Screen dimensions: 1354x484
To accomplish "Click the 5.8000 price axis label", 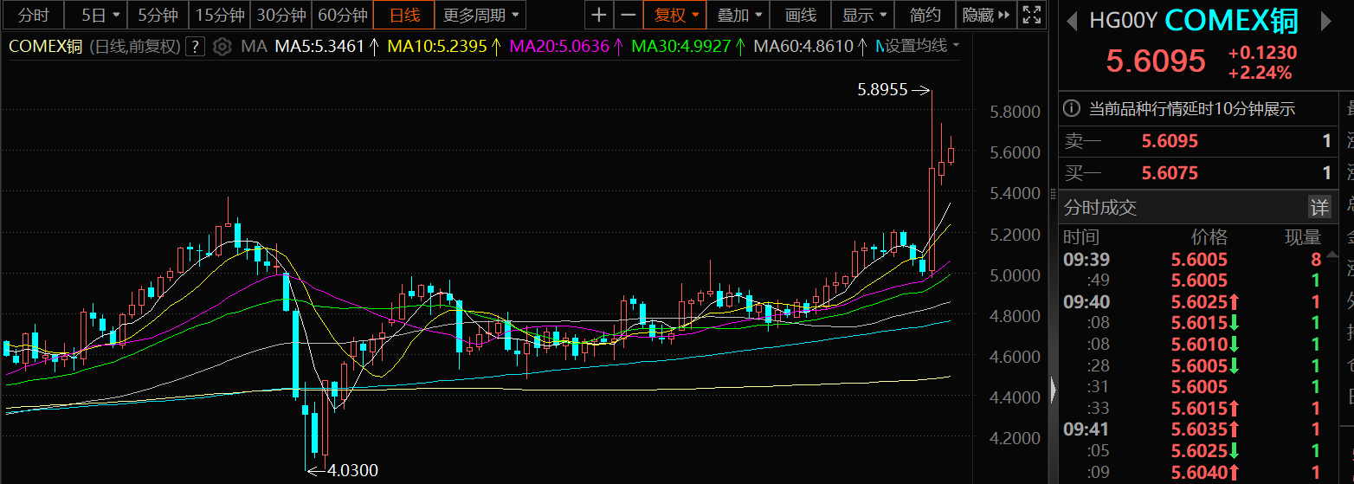I will click(x=1015, y=112).
